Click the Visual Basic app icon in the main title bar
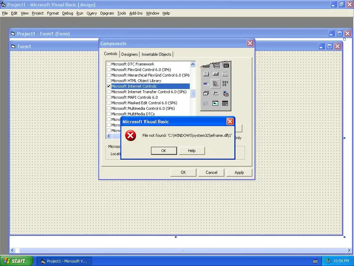Viewport: 354px width, 266px height. pos(3,4)
